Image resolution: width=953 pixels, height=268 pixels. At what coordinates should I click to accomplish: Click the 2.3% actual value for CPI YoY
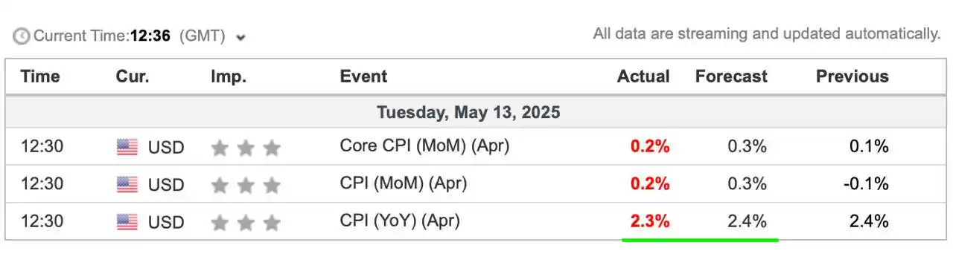pyautogui.click(x=650, y=221)
